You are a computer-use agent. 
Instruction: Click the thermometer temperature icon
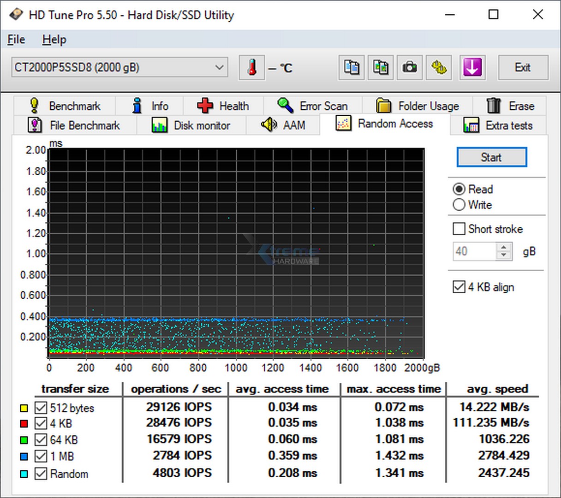click(251, 67)
